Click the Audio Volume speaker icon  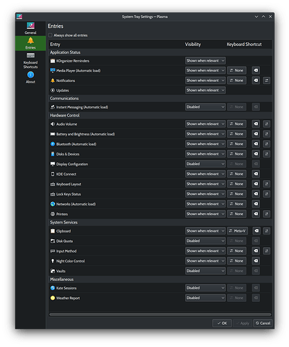(53, 124)
